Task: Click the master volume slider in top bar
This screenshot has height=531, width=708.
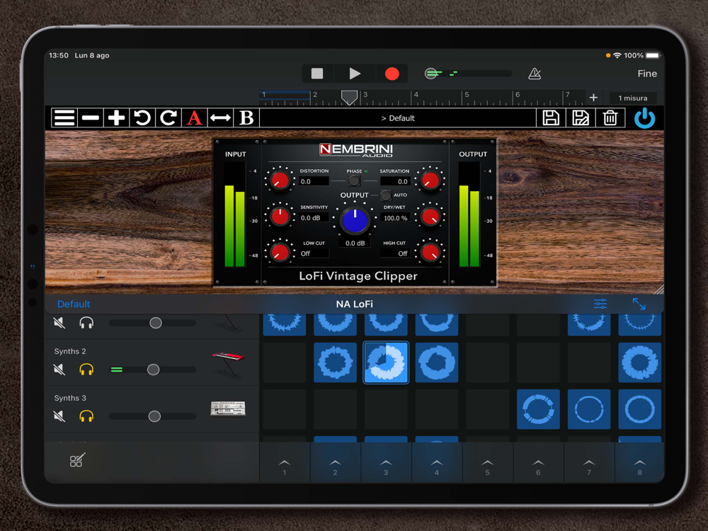Action: (468, 73)
